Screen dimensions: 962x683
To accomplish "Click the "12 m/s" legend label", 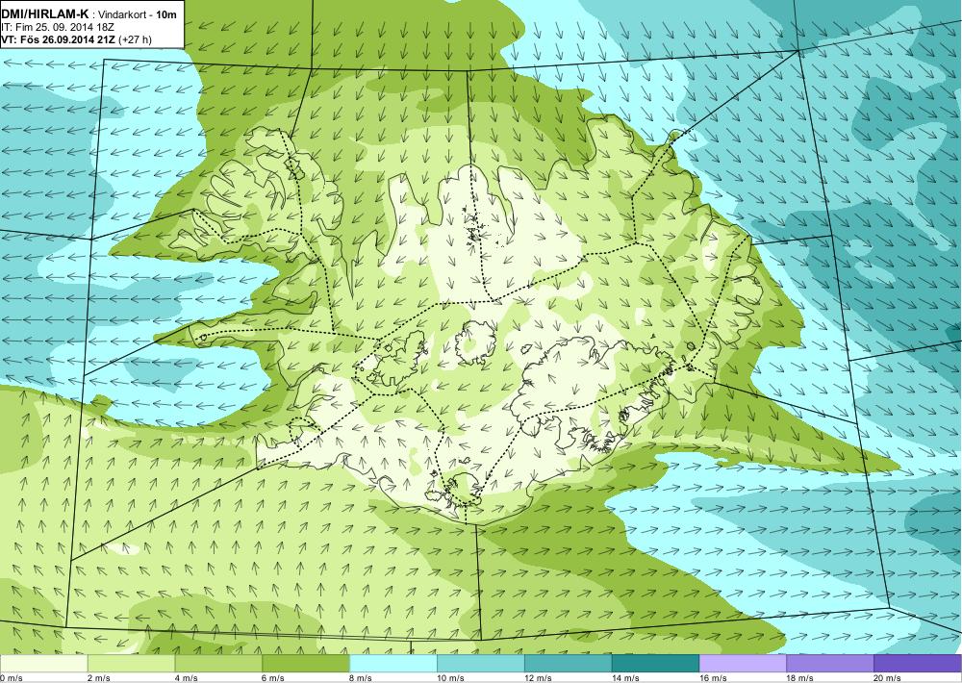I will pyautogui.click(x=539, y=677).
